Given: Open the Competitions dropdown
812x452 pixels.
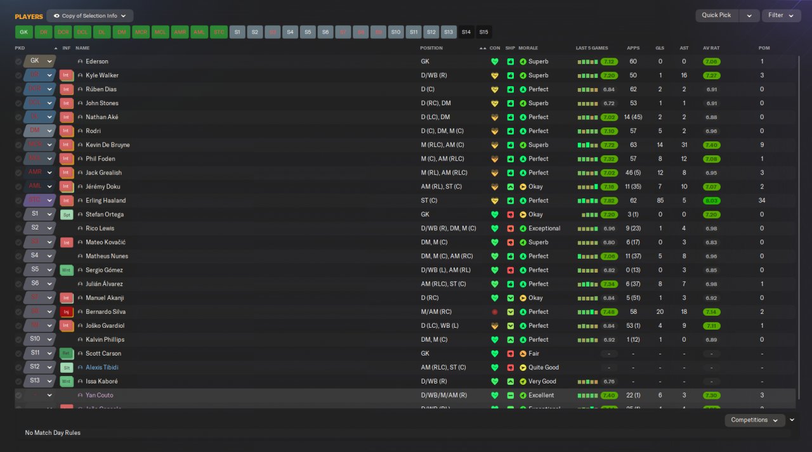Looking at the screenshot, I should 754,420.
